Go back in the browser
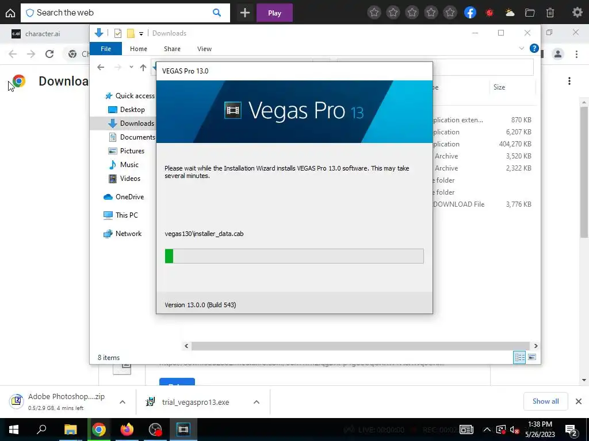589x441 pixels. [13, 54]
